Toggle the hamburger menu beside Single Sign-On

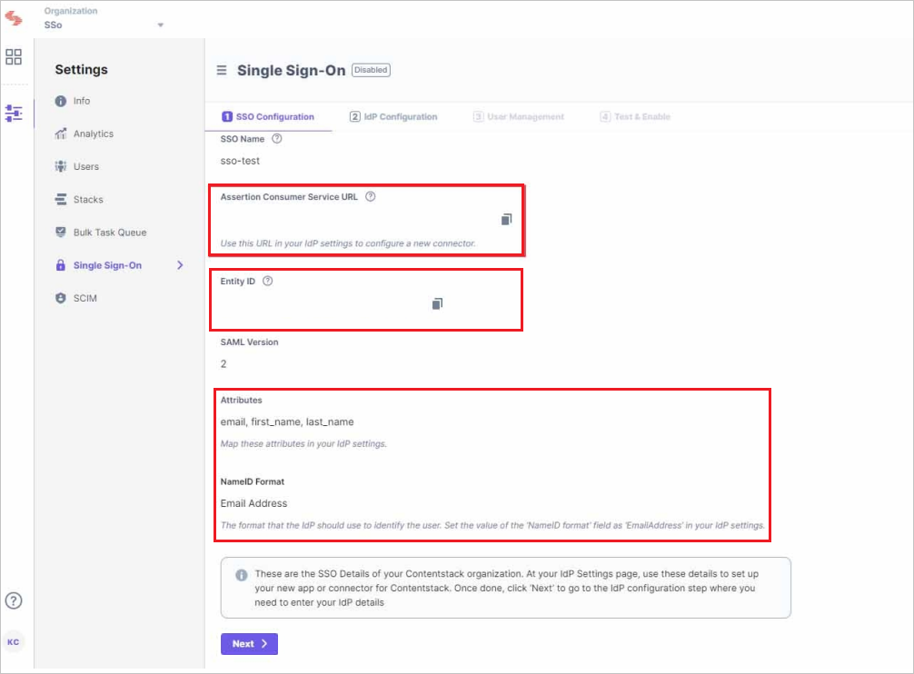221,71
